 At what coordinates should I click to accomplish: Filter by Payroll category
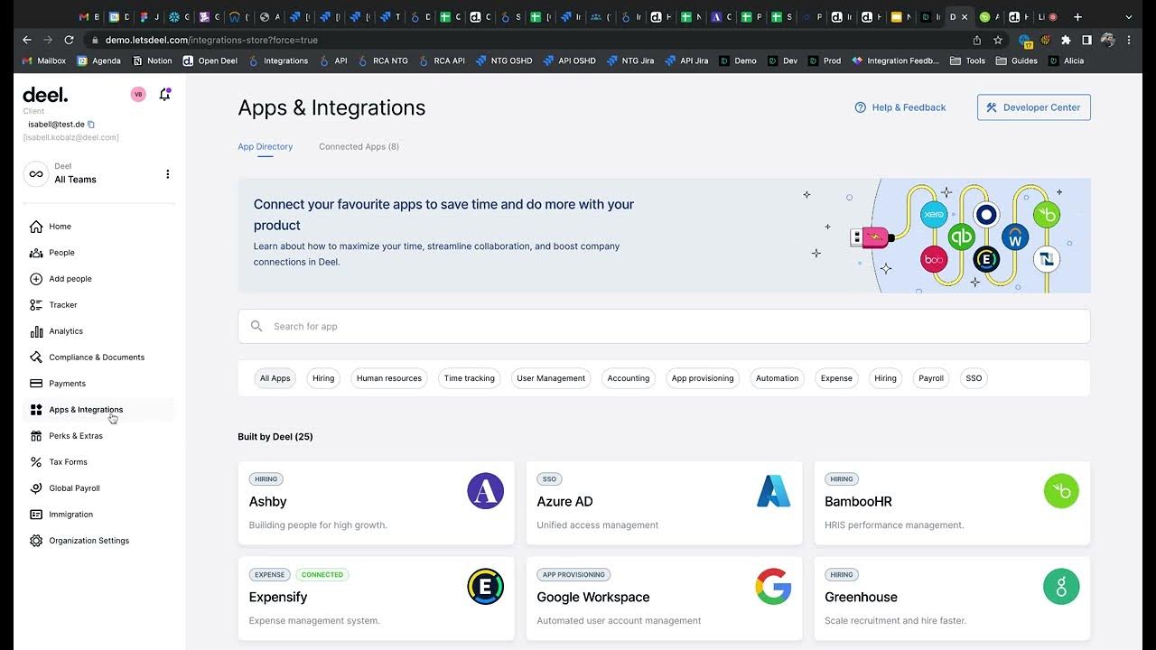coord(931,378)
